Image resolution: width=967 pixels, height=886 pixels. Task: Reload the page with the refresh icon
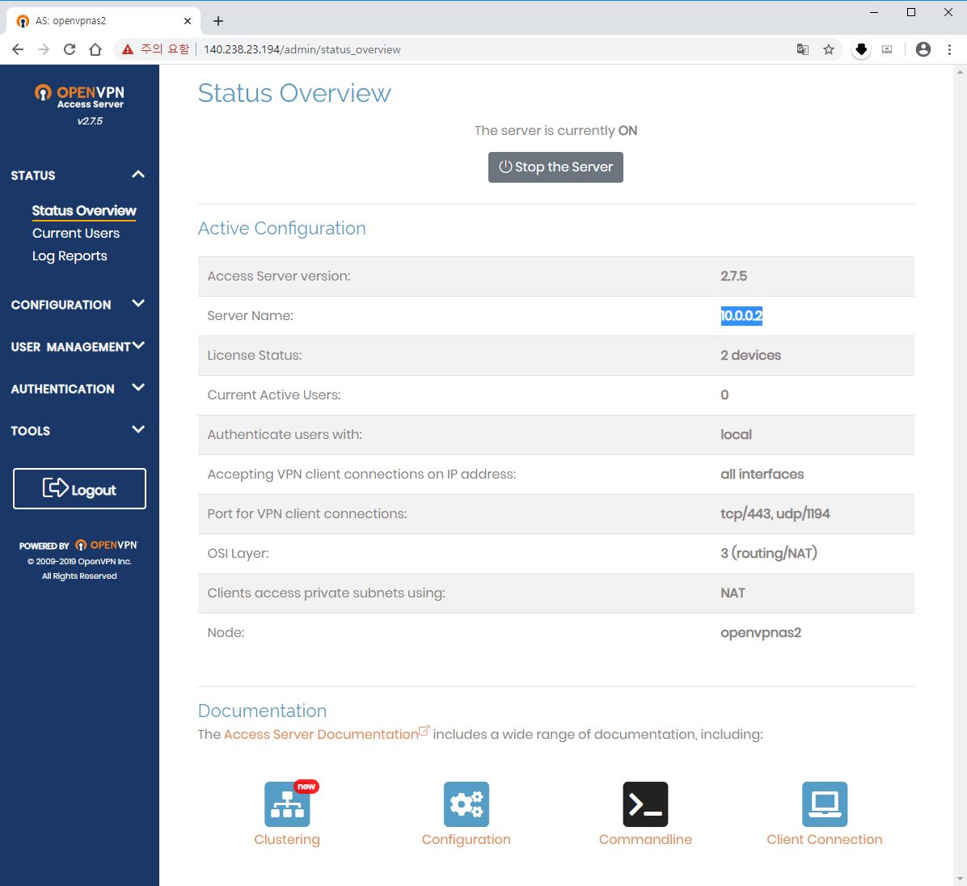[x=70, y=49]
